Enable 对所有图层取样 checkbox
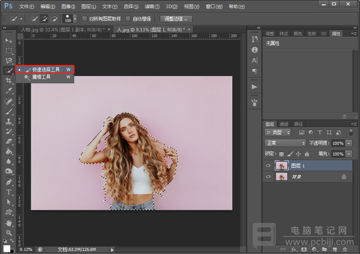Screen dimensions: 360x254 coord(84,18)
